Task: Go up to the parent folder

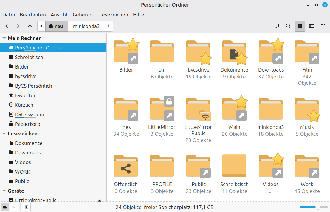Action: [30, 26]
